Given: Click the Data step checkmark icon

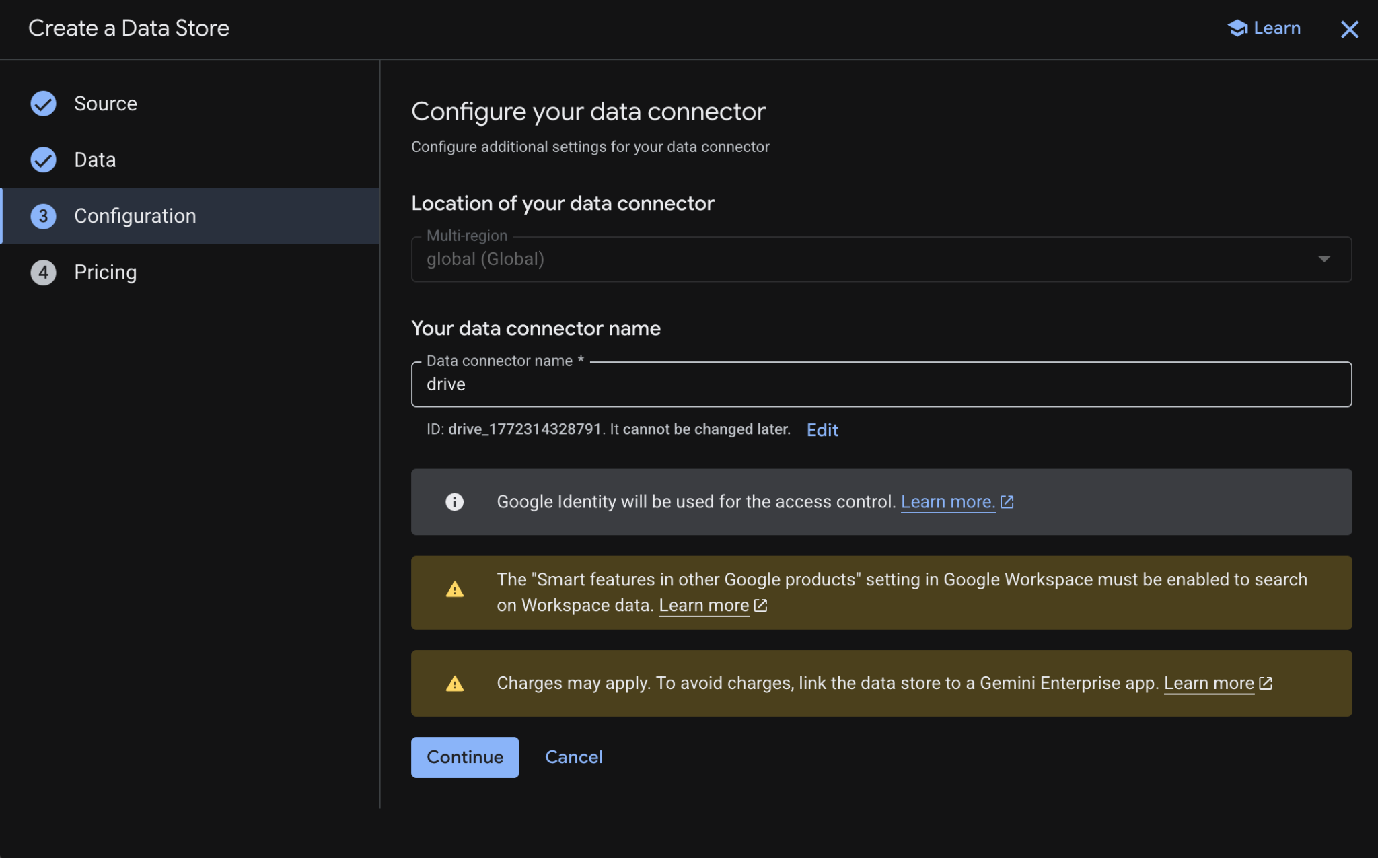Looking at the screenshot, I should pos(44,159).
